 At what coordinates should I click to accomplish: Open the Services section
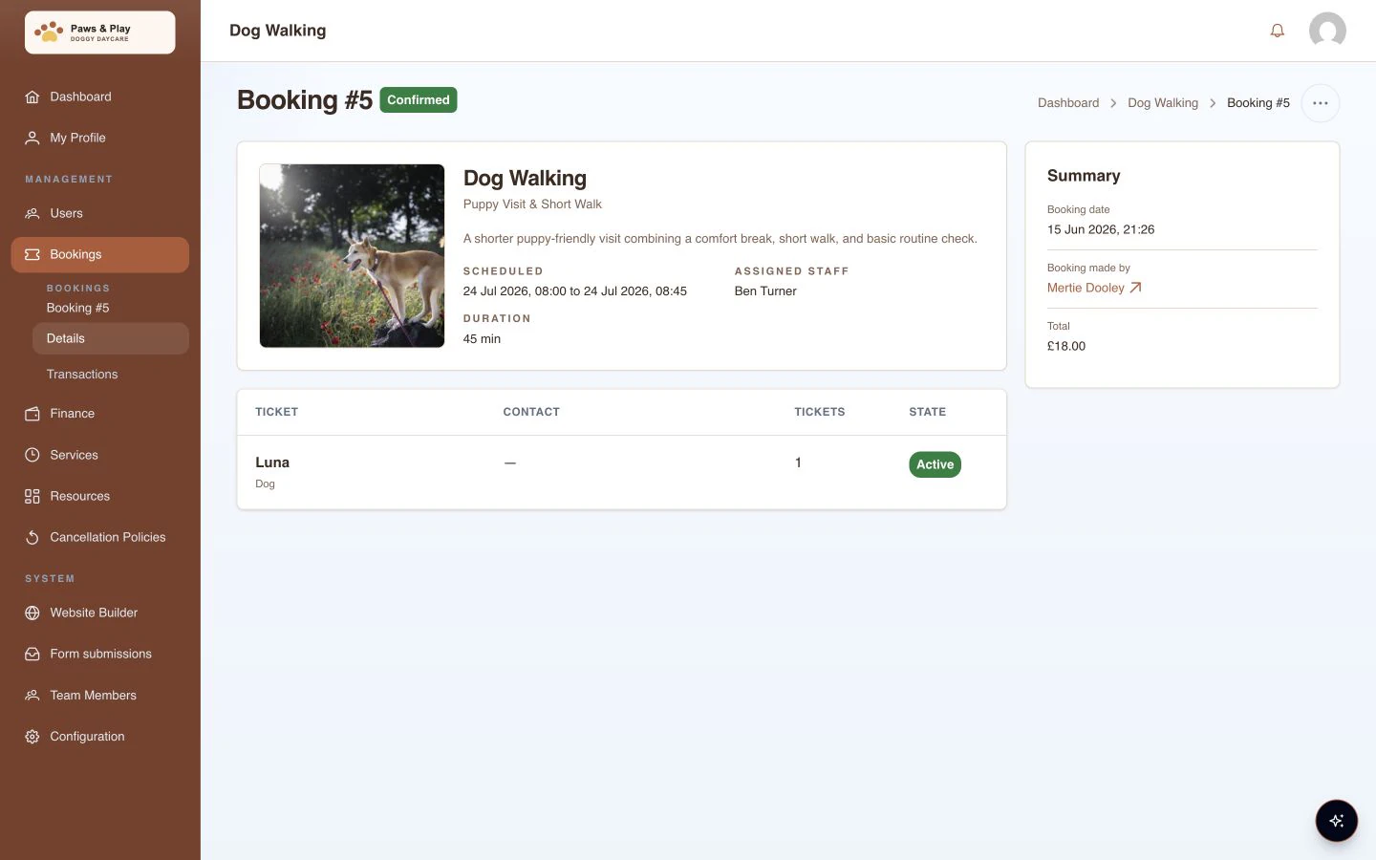click(x=99, y=455)
